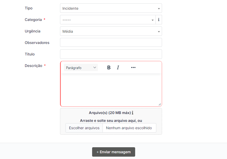Submit the form with Enviar mensagem
Screen dimensions: 227x159
[x=113, y=152]
